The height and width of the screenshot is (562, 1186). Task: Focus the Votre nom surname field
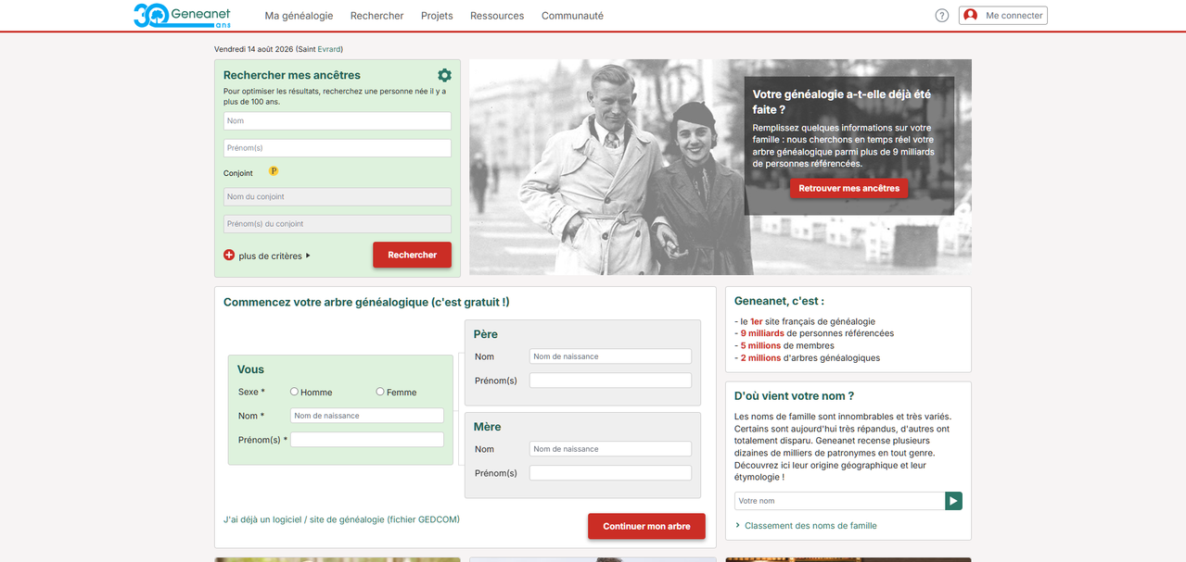click(839, 501)
